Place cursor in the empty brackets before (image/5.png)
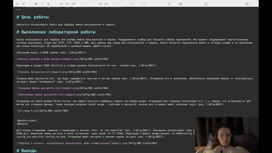Image resolution: width=272 pixels, height=153 pixels. [x=20, y=111]
